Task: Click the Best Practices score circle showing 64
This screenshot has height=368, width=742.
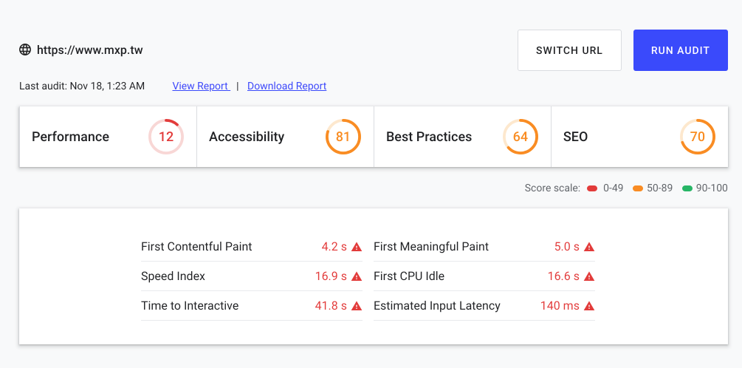Action: point(521,137)
